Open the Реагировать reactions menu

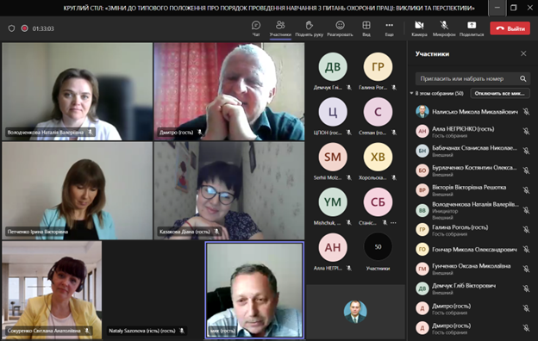click(340, 28)
